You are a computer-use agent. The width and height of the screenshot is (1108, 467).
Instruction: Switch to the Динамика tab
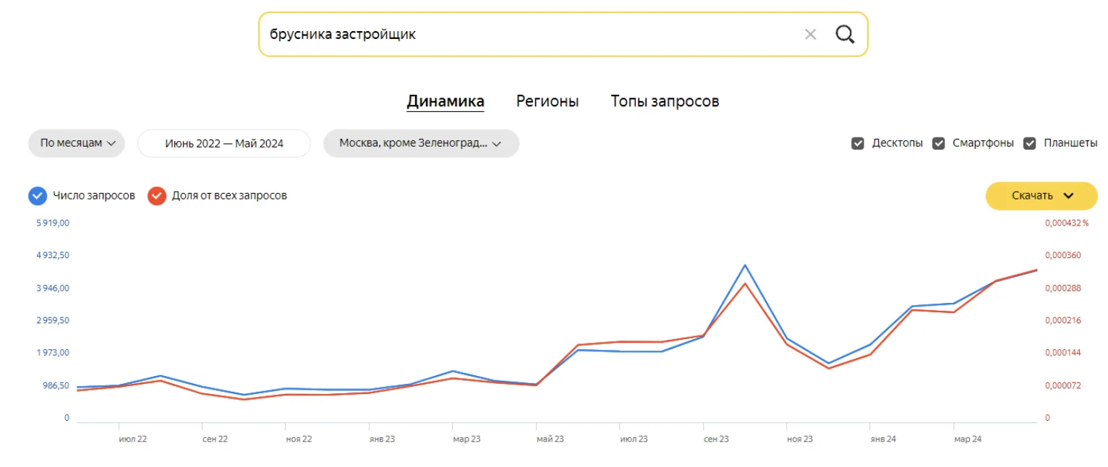point(445,101)
